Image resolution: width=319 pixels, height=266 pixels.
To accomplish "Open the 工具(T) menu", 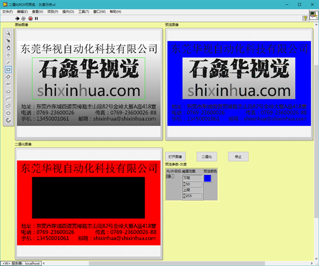I will pyautogui.click(x=83, y=12).
